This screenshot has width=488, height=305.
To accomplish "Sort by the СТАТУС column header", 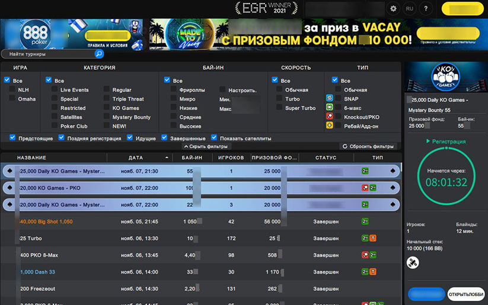I will coord(326,158).
